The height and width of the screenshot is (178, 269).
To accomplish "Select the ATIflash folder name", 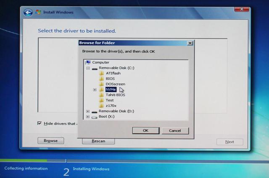I will 113,73.
